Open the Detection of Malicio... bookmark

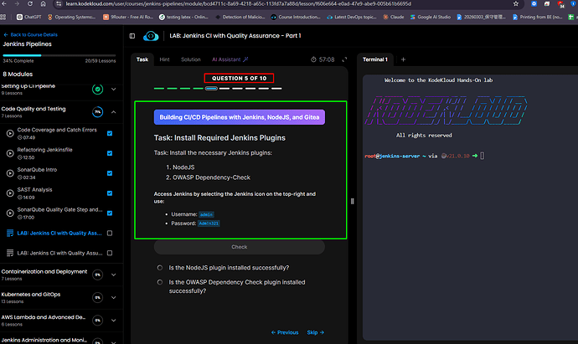240,17
